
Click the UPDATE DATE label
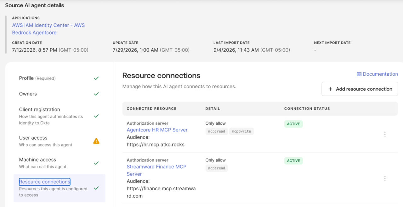coord(125,43)
